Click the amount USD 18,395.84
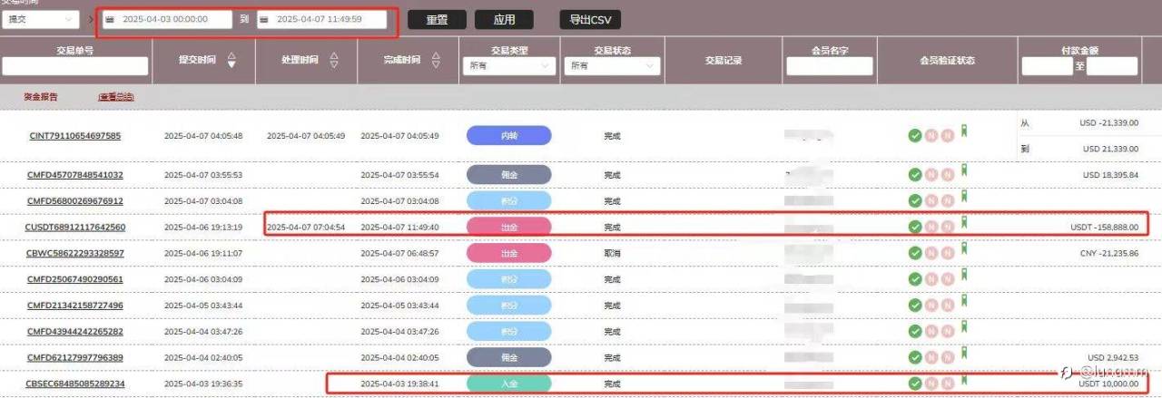1162x398 pixels. coord(1111,174)
